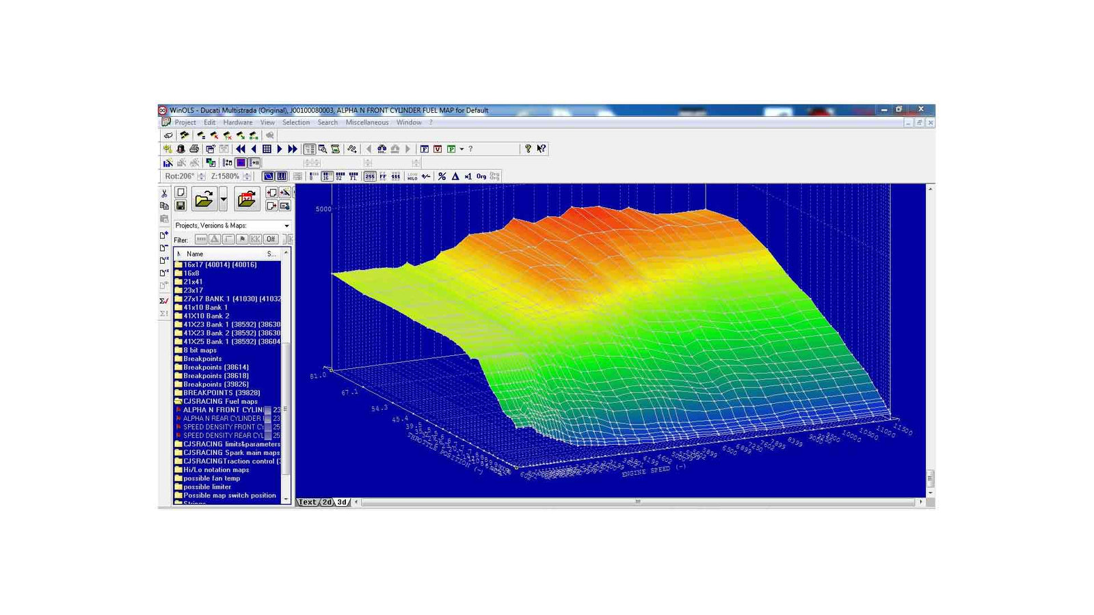The image size is (1094, 615).
Task: Expand the CJSRACING Spark main maps folder
Action: [x=230, y=452]
